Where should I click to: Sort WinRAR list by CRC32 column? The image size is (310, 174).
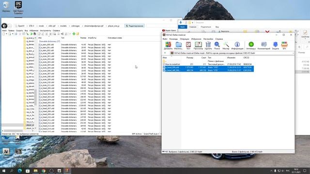(247, 58)
